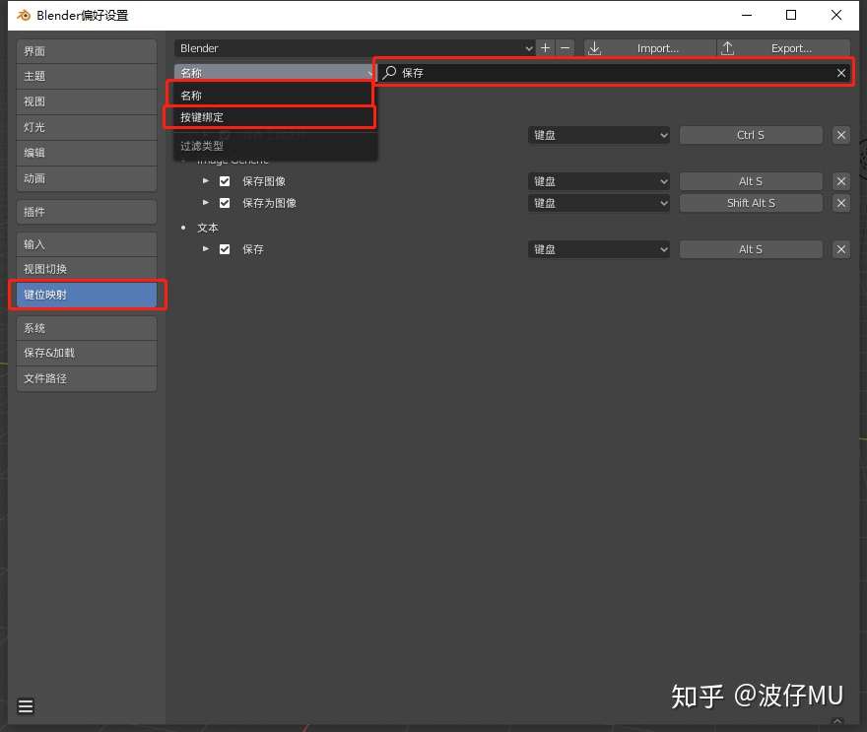
Task: Change the 文本 保存 Alt S shortcut
Action: pyautogui.click(x=751, y=249)
